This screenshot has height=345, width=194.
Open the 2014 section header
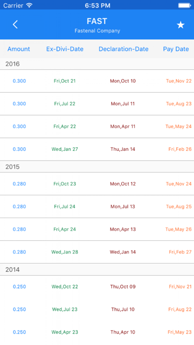97,270
